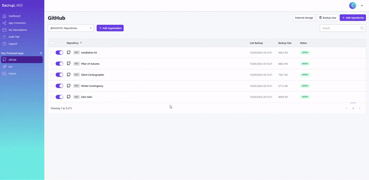Screen dimensions: 369x180
Task: Toggle backup switch for Winter-Contingency
Action: tap(60, 86)
